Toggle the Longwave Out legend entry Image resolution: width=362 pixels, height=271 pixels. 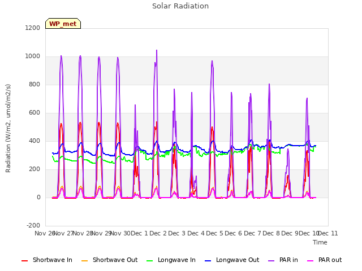pos(232,260)
